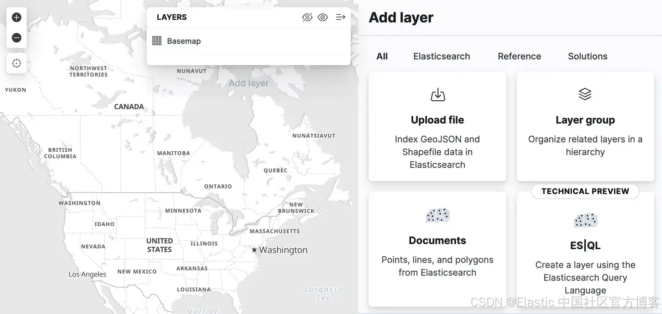Image resolution: width=662 pixels, height=314 pixels.
Task: Zoom out on the map
Action: click(x=17, y=38)
